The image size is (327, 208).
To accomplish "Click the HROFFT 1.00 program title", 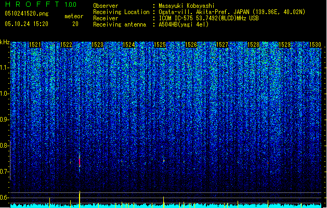I will (41, 4).
